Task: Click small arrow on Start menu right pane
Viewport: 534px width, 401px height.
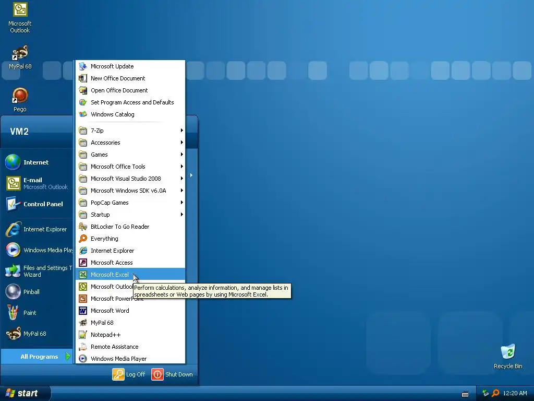Action: [191, 175]
